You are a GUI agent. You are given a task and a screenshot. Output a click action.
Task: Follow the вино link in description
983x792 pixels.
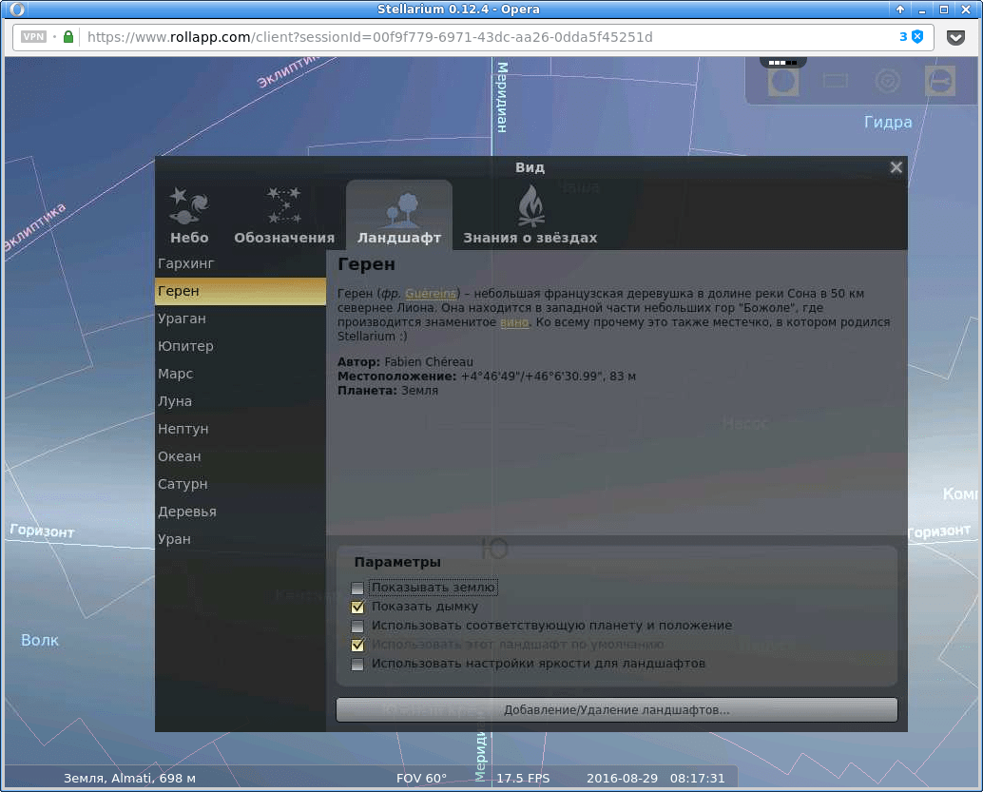point(514,322)
